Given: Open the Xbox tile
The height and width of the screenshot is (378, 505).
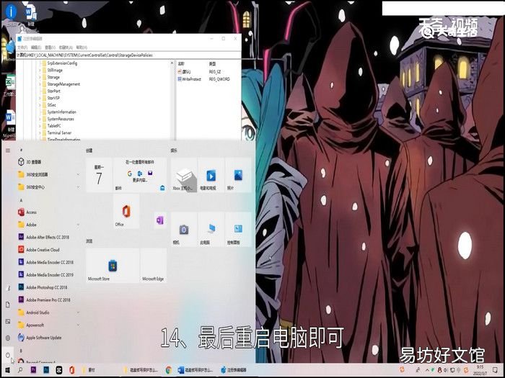Looking at the screenshot, I should [x=184, y=175].
